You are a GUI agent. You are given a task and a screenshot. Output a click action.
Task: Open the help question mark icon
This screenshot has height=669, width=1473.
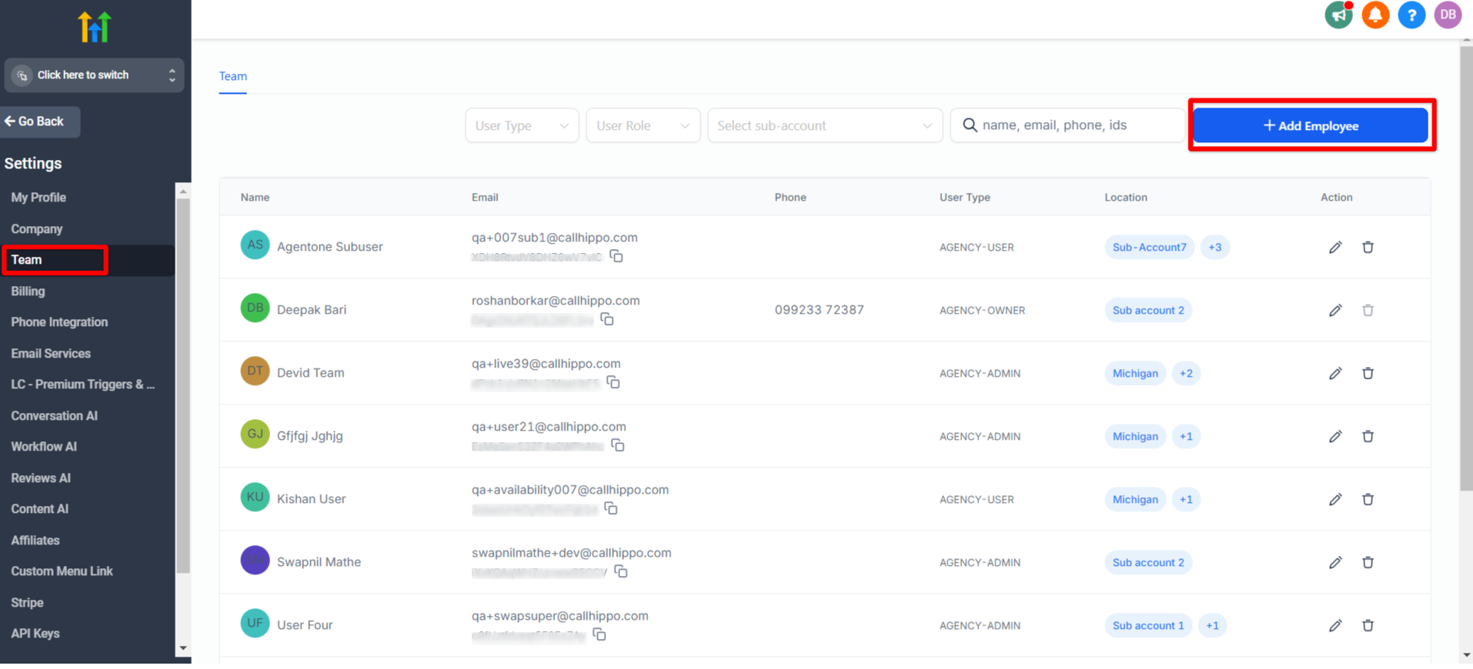point(1411,15)
